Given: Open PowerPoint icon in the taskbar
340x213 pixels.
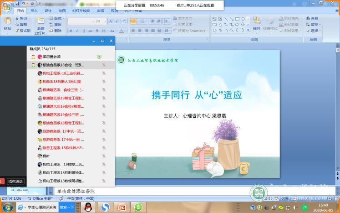Looking at the screenshot, I should coord(121,208).
